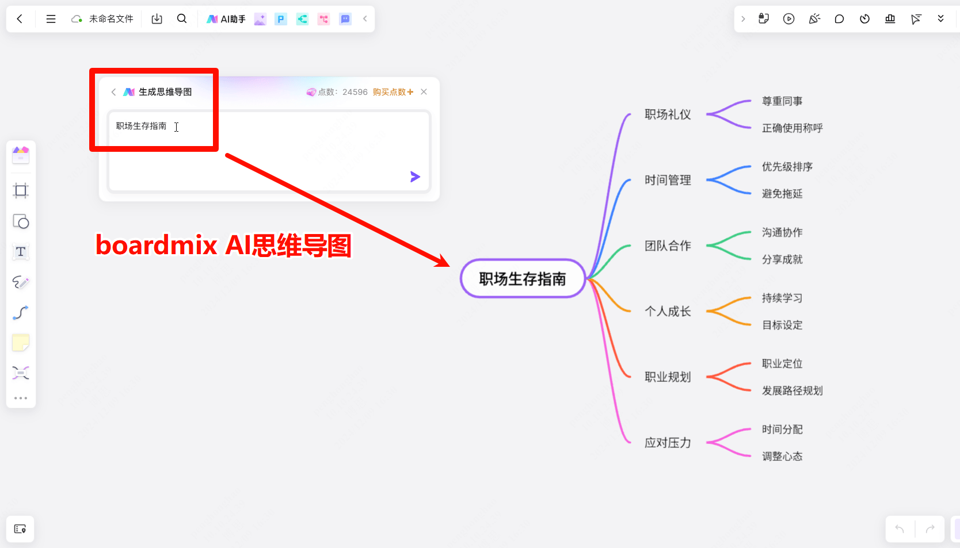Open the AI助手 assistant menu

(226, 19)
